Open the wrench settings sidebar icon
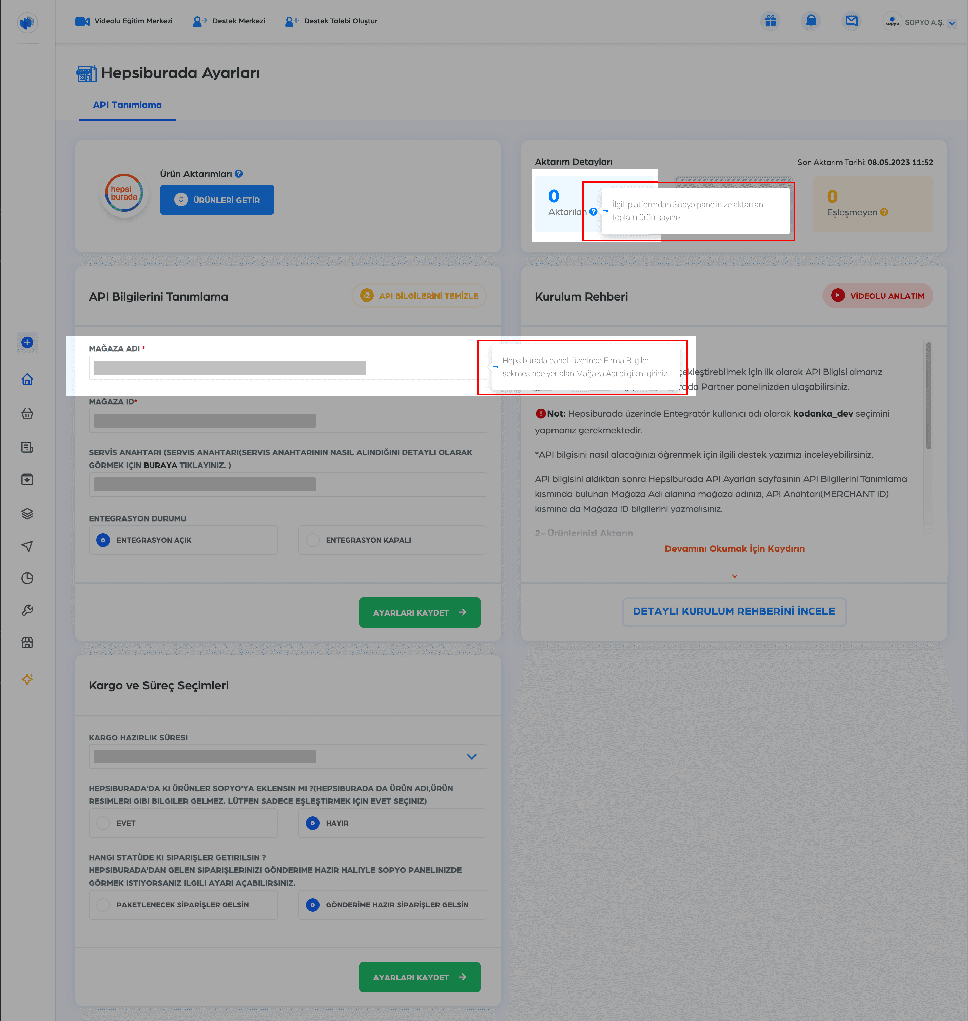 pos(27,610)
